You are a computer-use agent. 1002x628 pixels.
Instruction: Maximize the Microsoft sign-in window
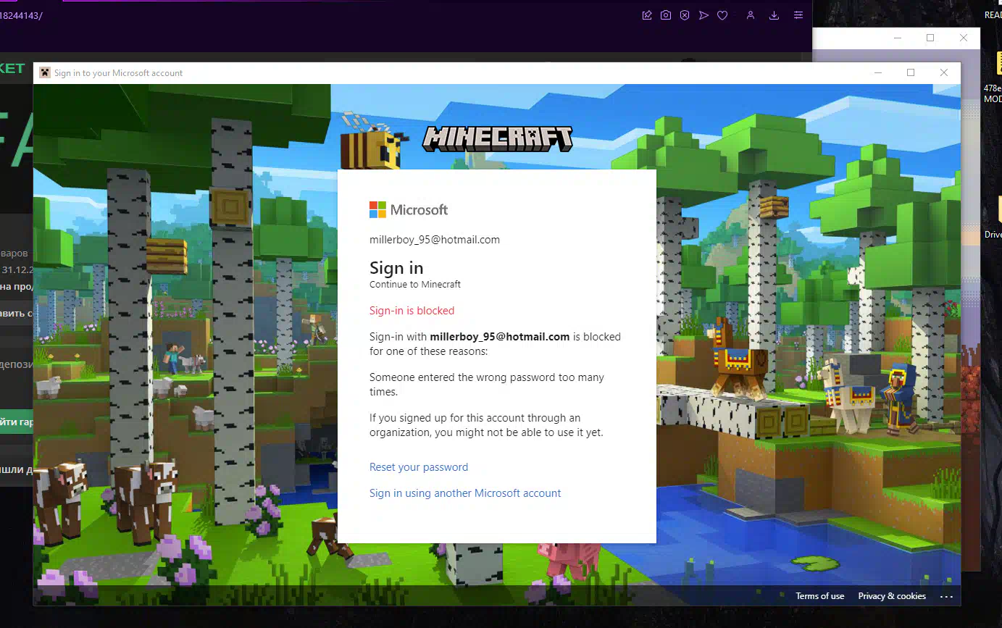tap(911, 72)
